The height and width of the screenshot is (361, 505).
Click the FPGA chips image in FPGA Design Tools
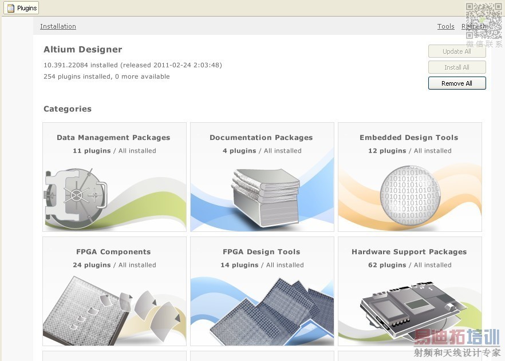[x=272, y=311]
